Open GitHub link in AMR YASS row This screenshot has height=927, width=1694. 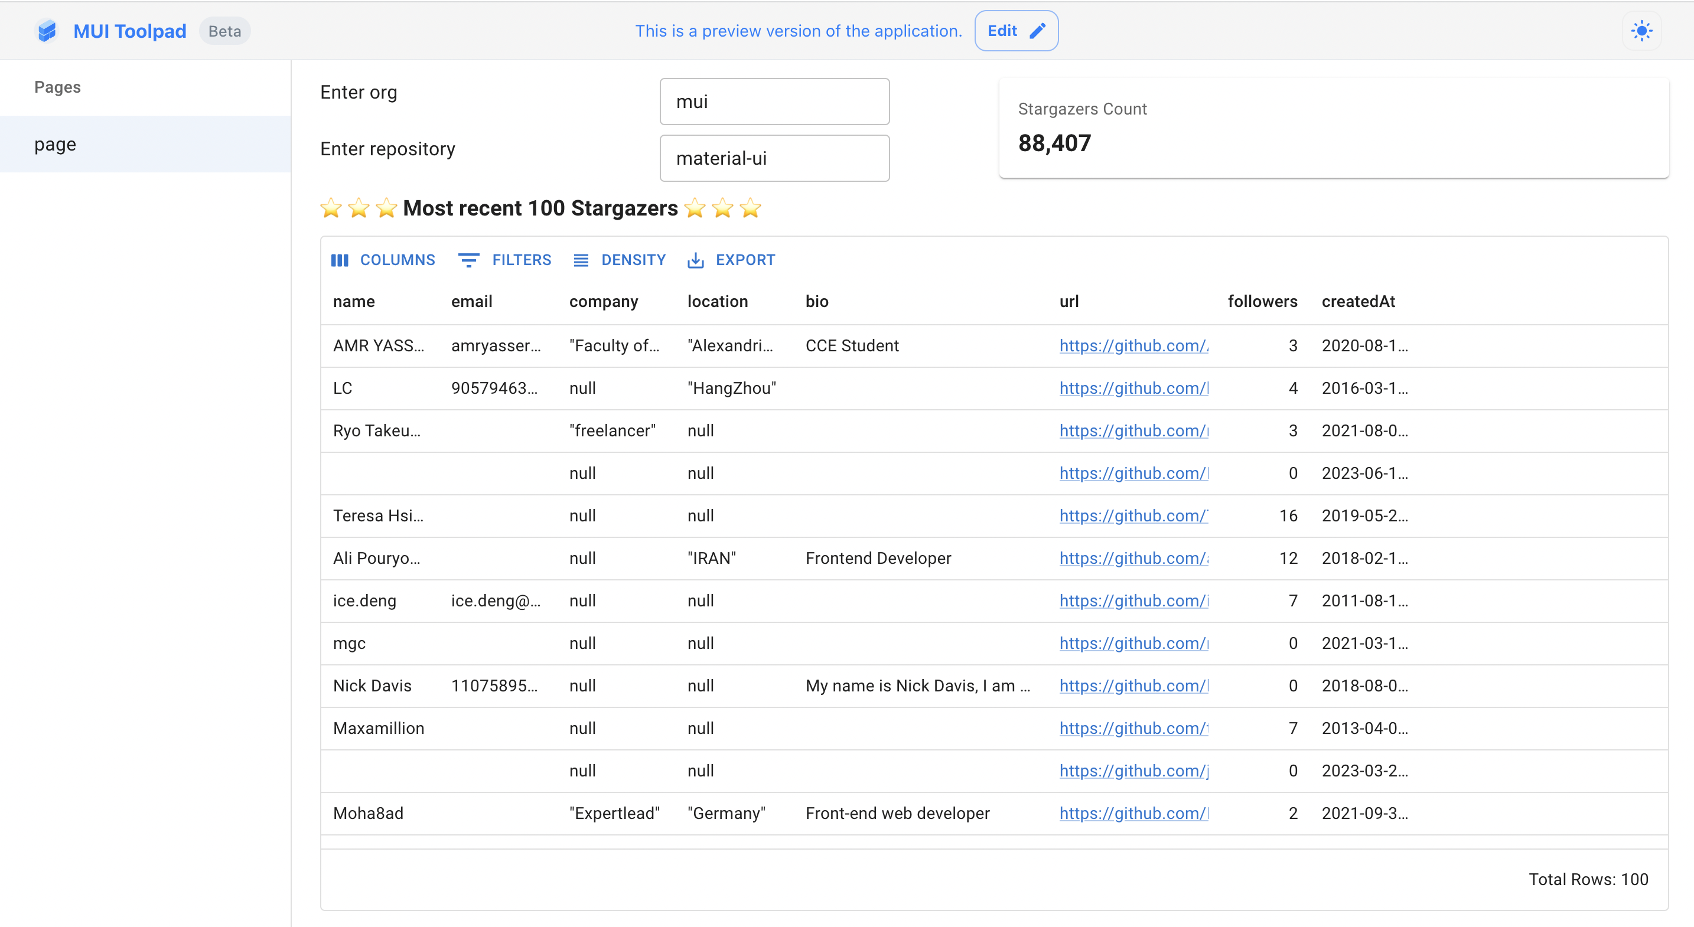pos(1133,346)
